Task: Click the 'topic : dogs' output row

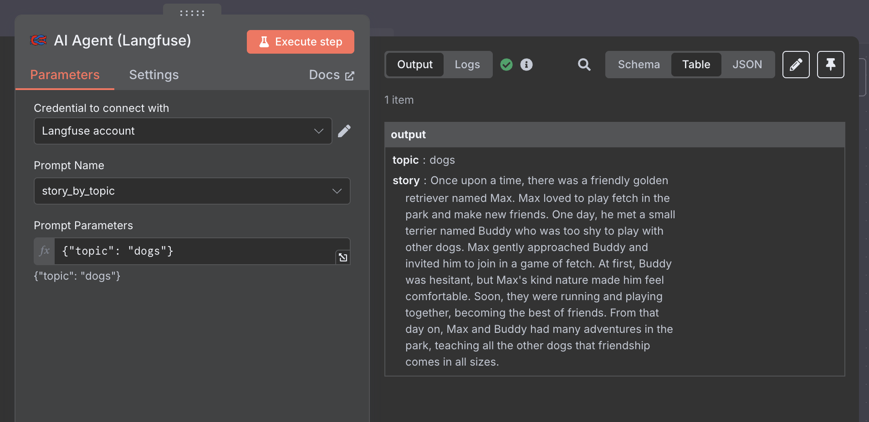Action: point(424,160)
